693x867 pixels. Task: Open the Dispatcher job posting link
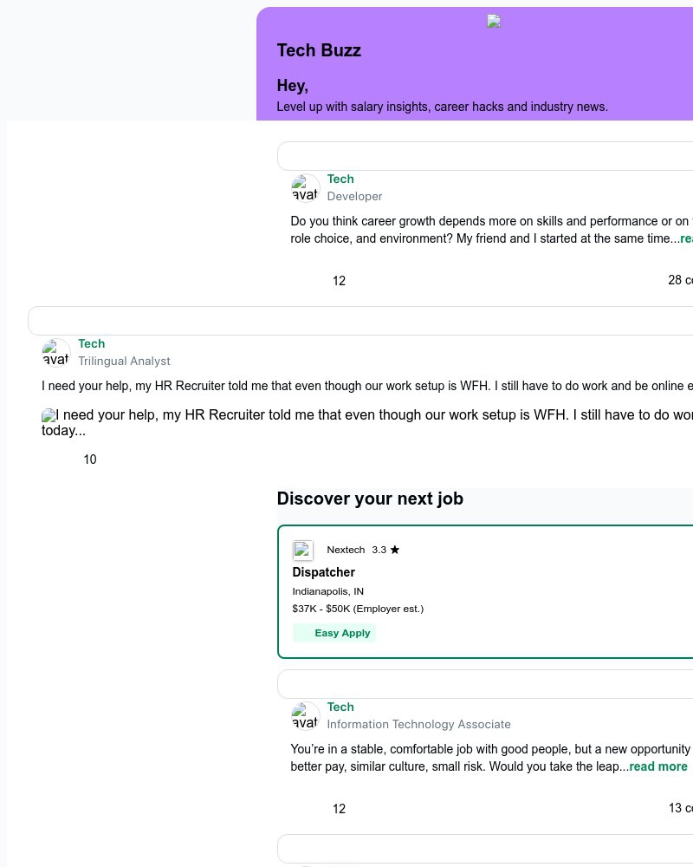[x=323, y=572]
